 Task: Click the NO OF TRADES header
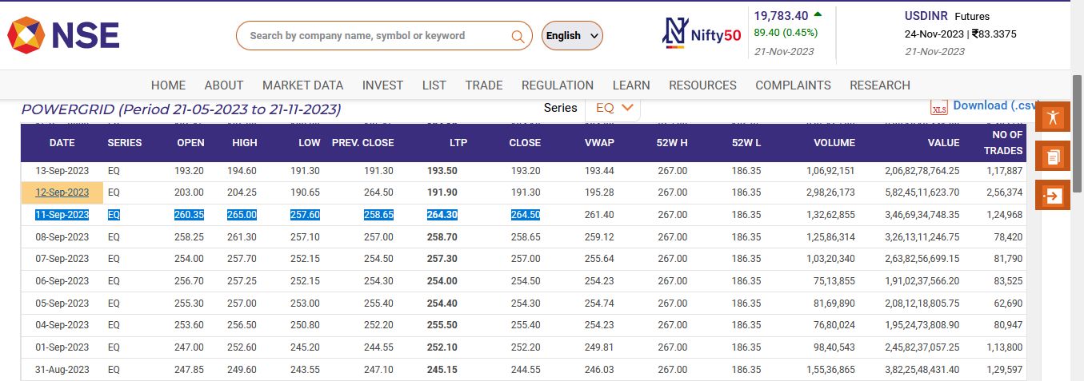pyautogui.click(x=1002, y=143)
